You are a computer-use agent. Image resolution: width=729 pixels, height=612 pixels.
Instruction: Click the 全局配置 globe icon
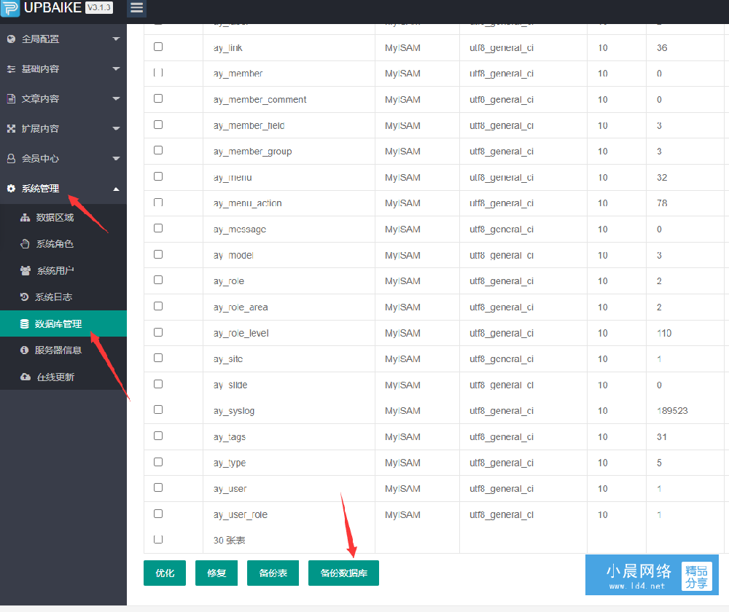tap(11, 39)
